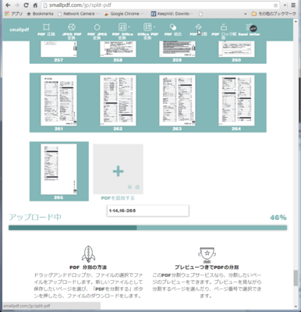301x312 pixels.
Task: Open the PDF 分割 split tool
Action: coord(198,30)
